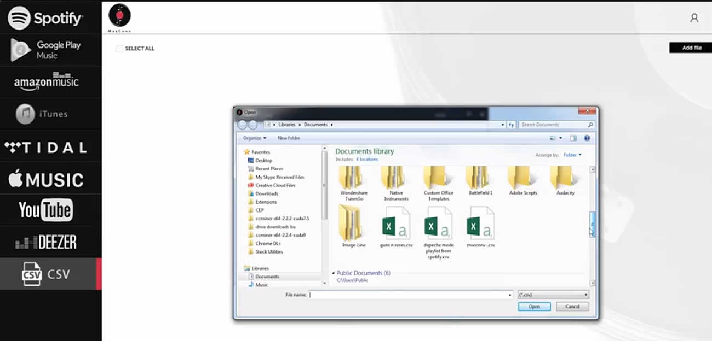Open the view options dropdown arrow

point(561,138)
